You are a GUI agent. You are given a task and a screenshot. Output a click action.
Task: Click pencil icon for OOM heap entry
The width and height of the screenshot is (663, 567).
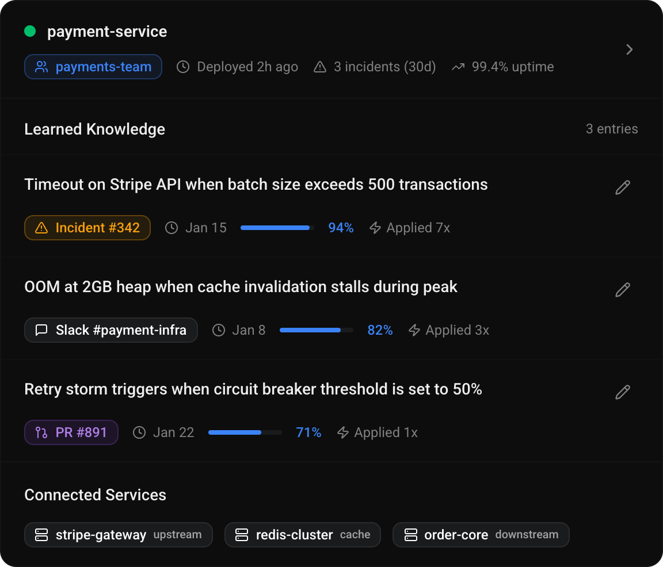coord(623,290)
